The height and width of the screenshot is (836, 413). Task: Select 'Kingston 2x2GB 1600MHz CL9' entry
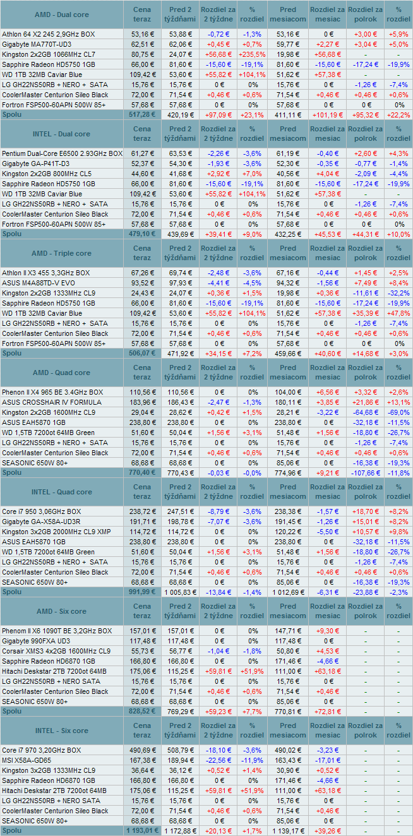pos(49,412)
